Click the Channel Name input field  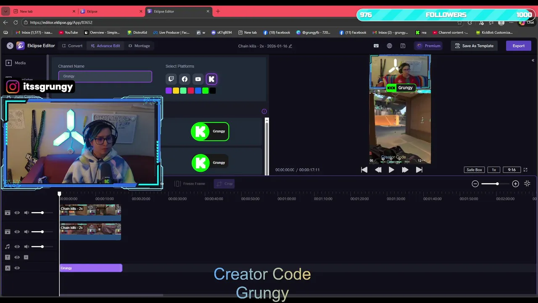105,76
